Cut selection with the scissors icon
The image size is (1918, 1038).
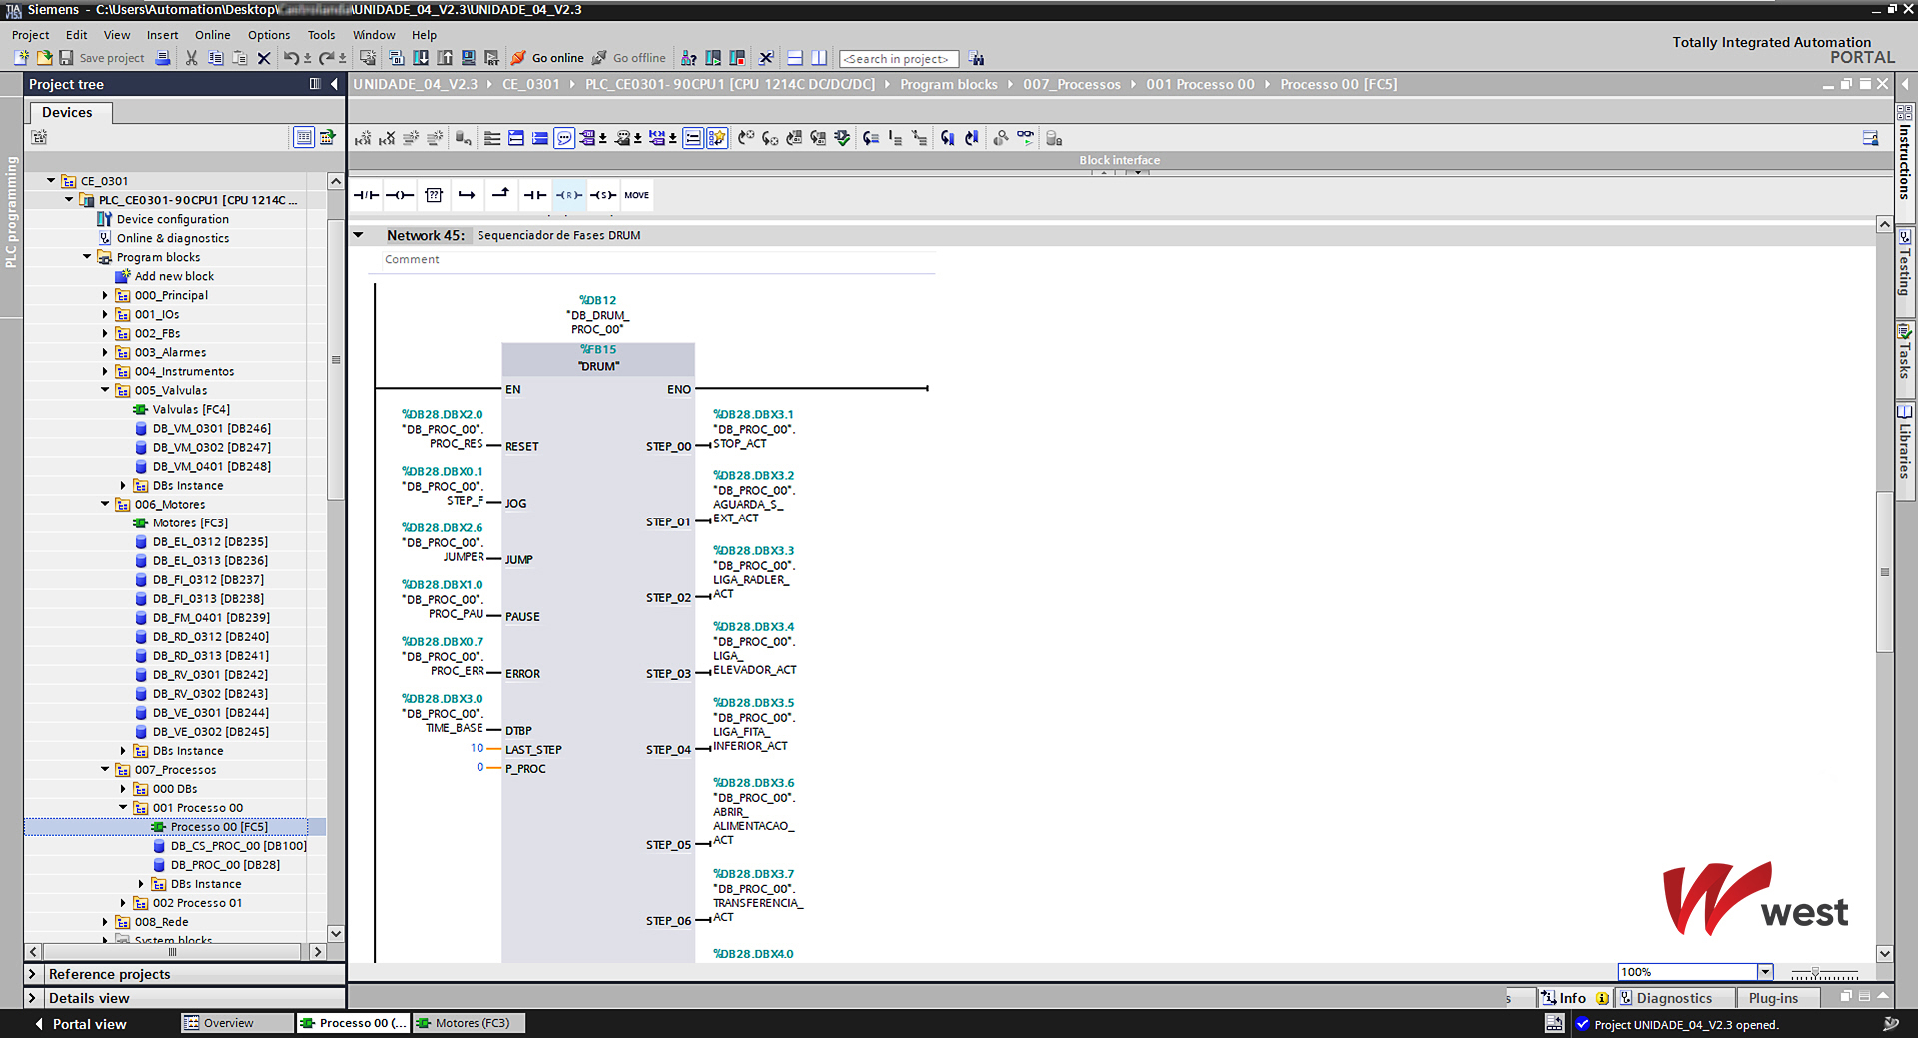click(x=191, y=58)
